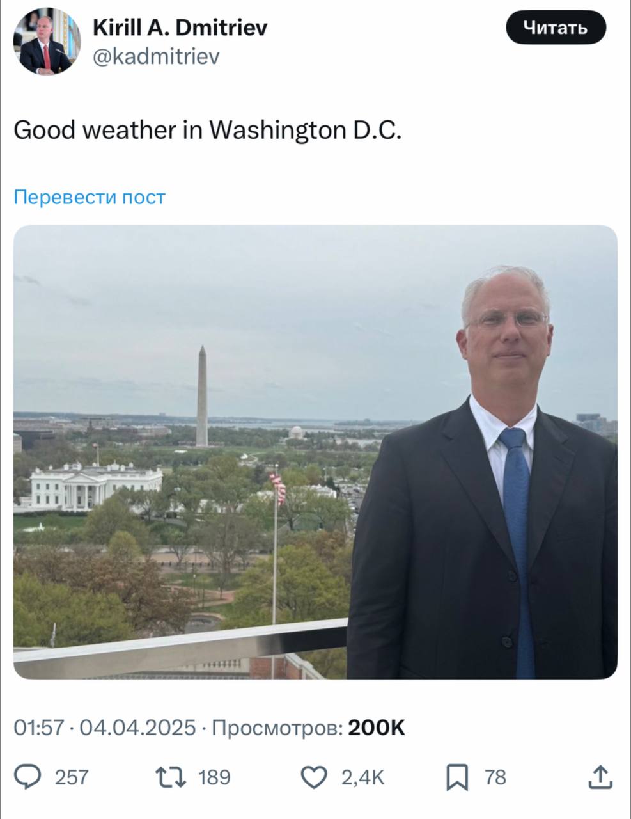Image resolution: width=631 pixels, height=819 pixels.
Task: Click the 2,4K likes count
Action: [x=362, y=777]
